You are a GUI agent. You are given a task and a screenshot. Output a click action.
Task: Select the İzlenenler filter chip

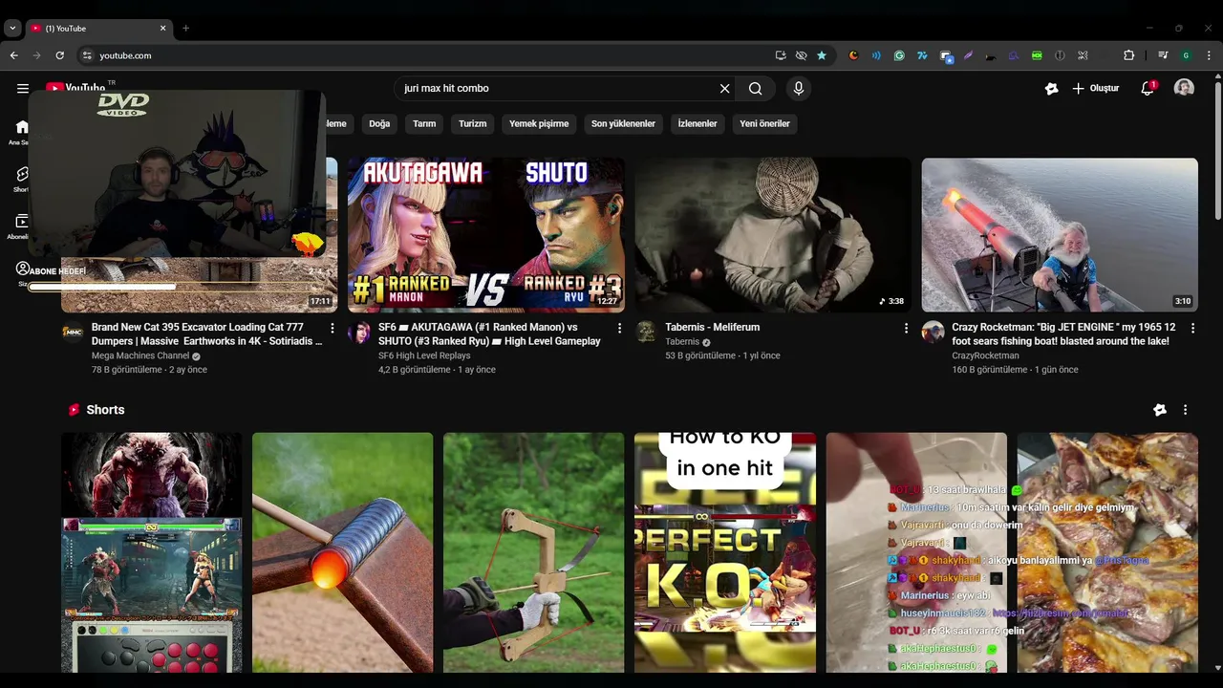point(697,123)
